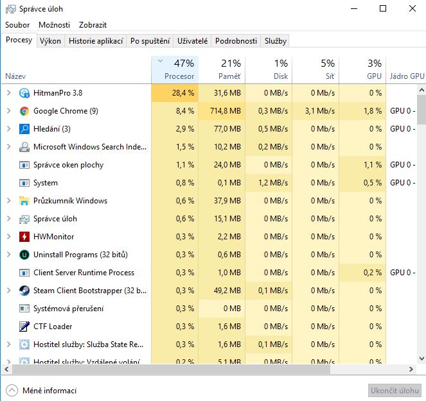Sort by the Název column header
426x401 pixels.
tap(76, 70)
